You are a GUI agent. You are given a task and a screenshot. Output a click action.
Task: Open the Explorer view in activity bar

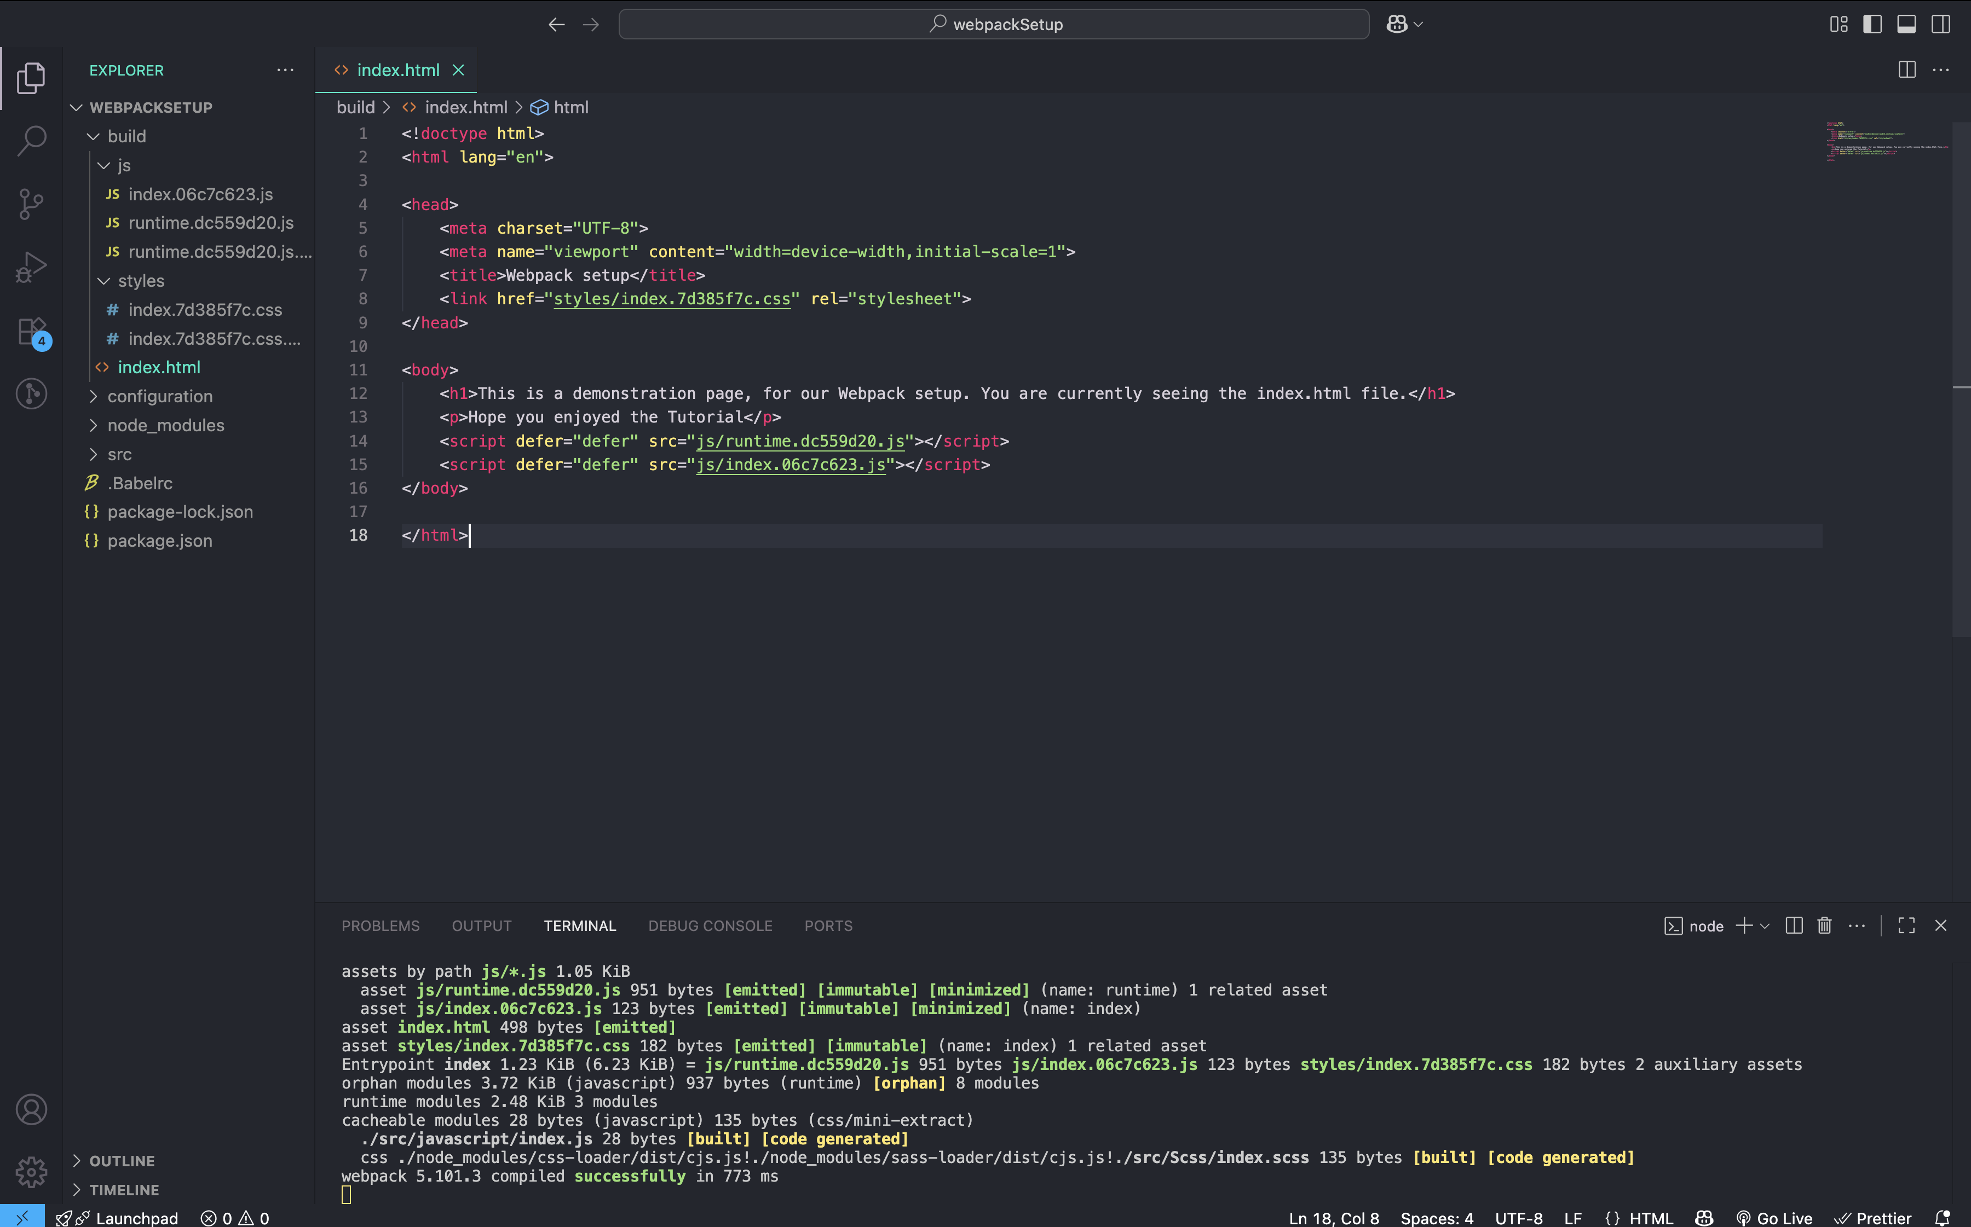tap(31, 78)
